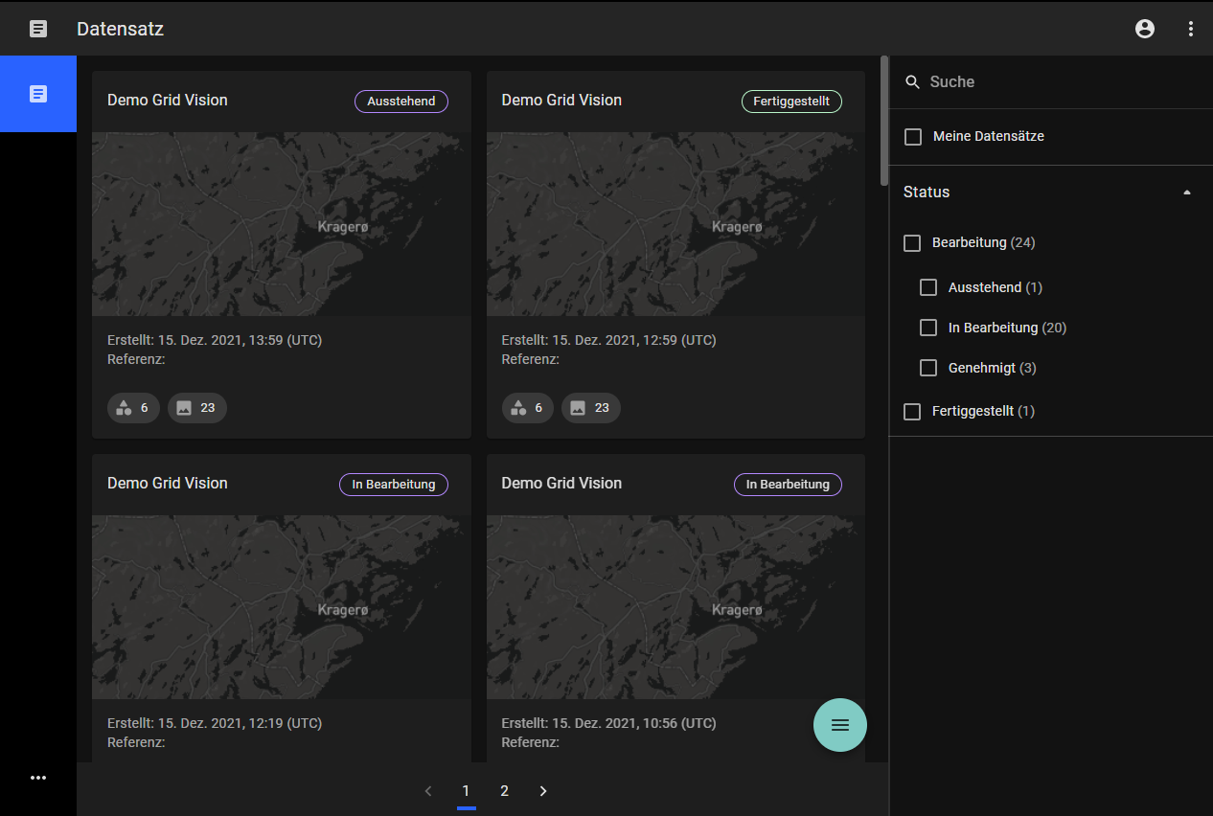Tick the Genehmigt filter checkbox
1213x816 pixels.
click(x=928, y=368)
